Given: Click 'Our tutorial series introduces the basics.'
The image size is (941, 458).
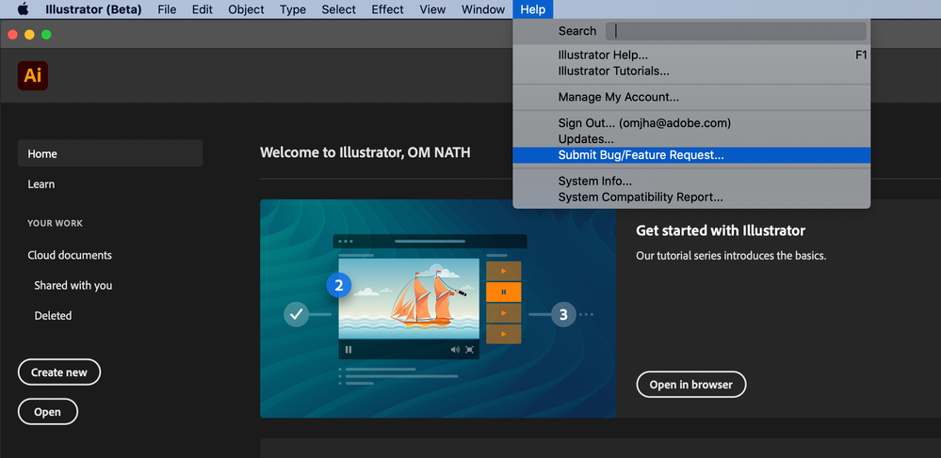Looking at the screenshot, I should [x=731, y=256].
